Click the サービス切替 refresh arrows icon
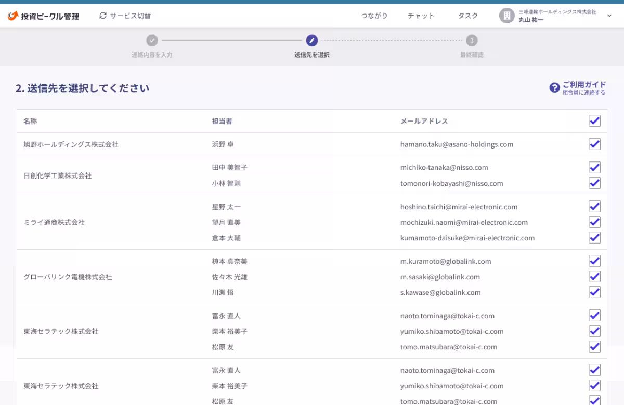The width and height of the screenshot is (624, 405). 103,16
